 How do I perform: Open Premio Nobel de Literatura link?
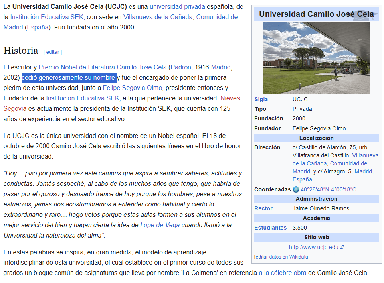77,67
